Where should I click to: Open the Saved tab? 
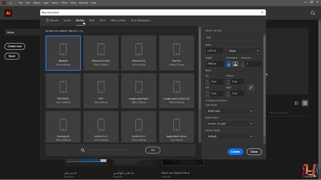[x=67, y=20]
